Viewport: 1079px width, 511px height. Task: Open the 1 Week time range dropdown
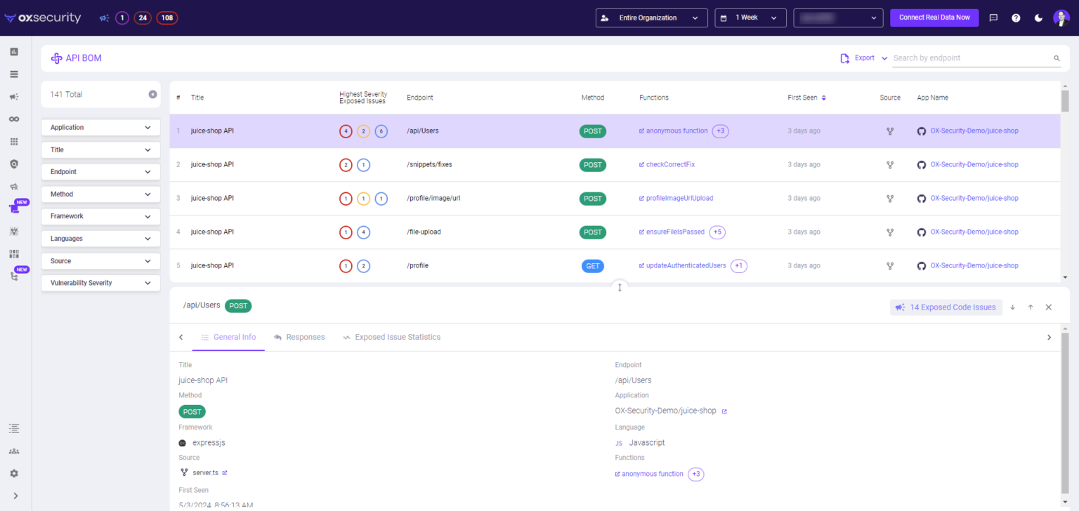[750, 18]
